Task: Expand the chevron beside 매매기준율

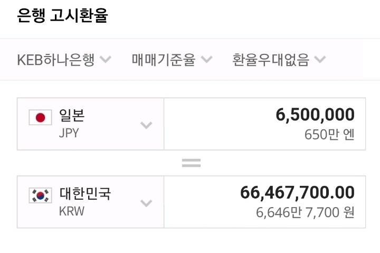Action: click(x=206, y=60)
